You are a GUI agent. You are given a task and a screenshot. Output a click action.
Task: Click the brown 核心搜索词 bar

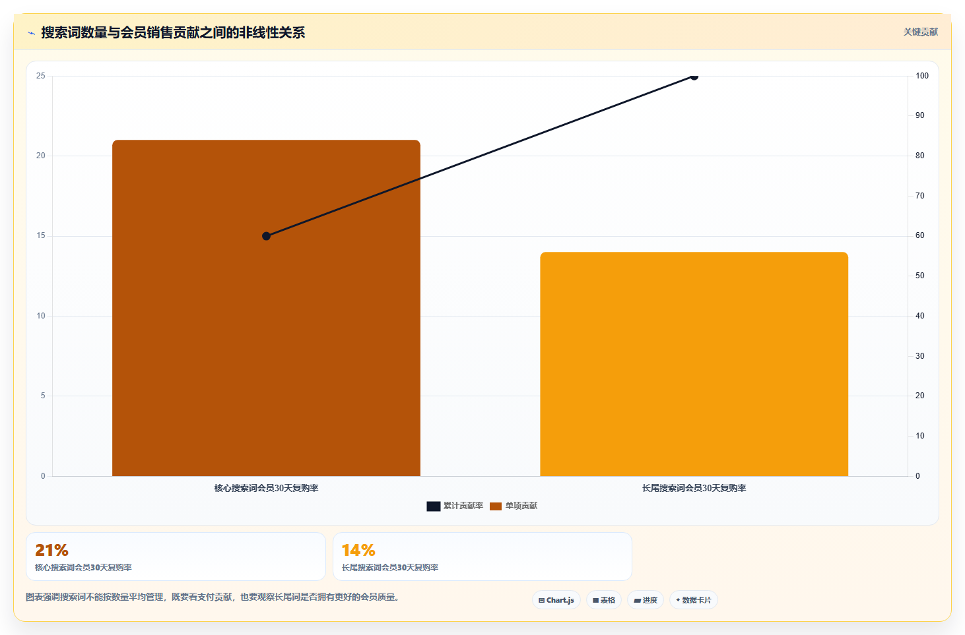click(x=266, y=308)
